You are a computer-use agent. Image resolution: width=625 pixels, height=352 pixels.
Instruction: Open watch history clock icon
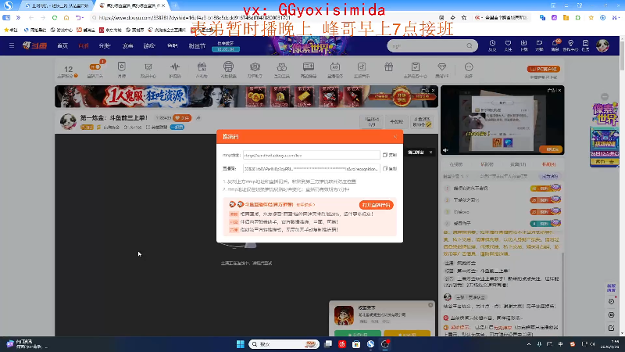pyautogui.click(x=492, y=45)
